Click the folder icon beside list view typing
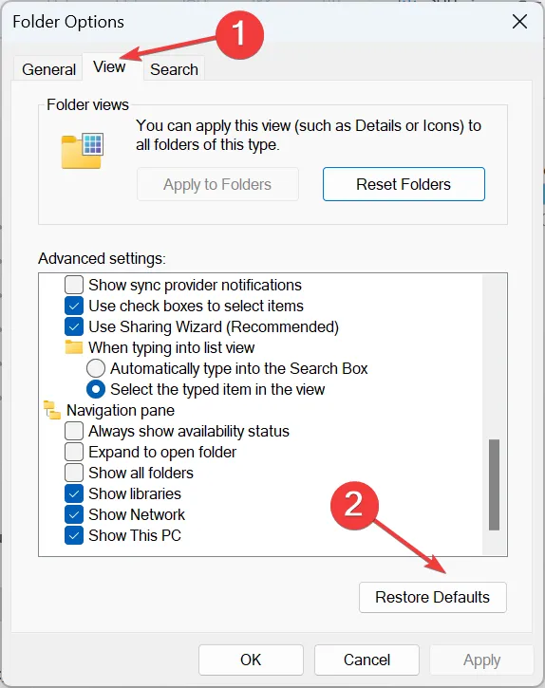Image resolution: width=545 pixels, height=688 pixels. (x=74, y=347)
